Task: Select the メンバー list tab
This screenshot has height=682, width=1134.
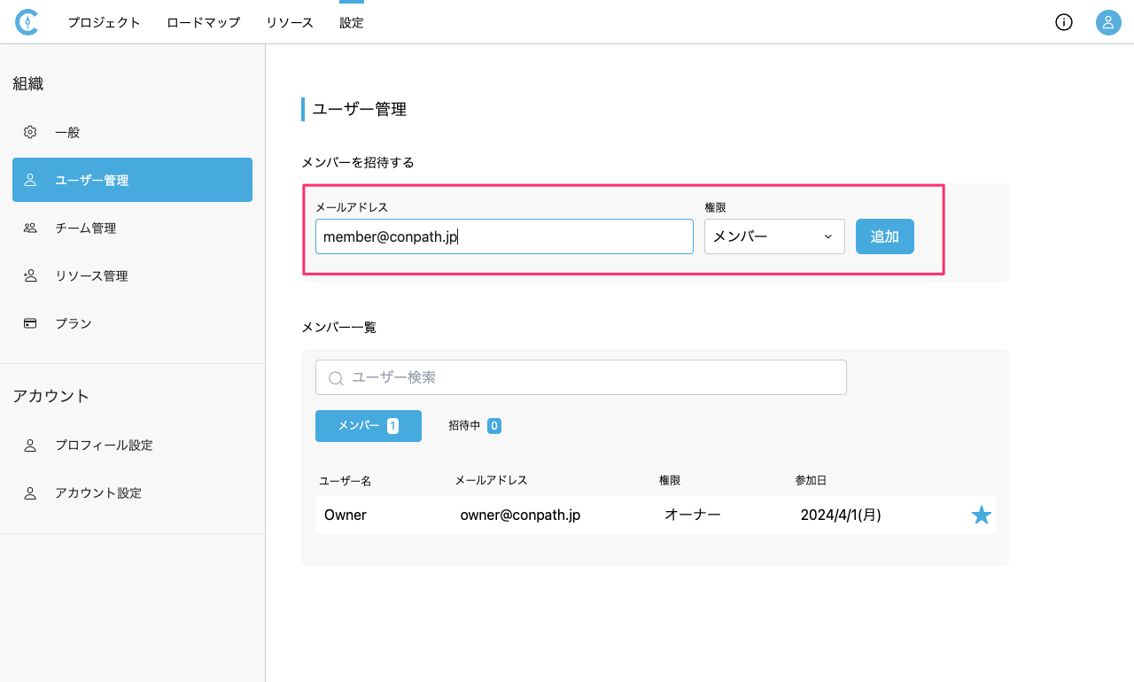Action: [x=368, y=426]
